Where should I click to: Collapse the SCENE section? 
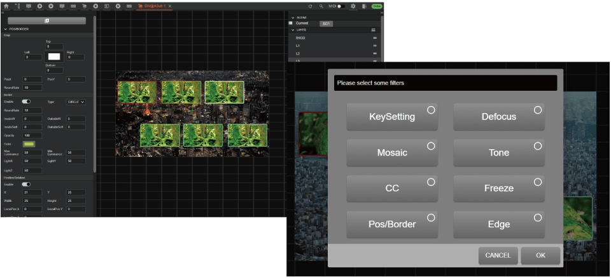tap(293, 17)
